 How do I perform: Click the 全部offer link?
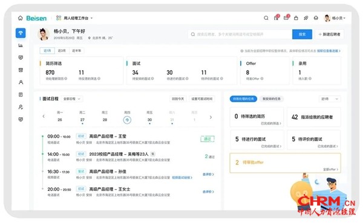(x=330, y=169)
